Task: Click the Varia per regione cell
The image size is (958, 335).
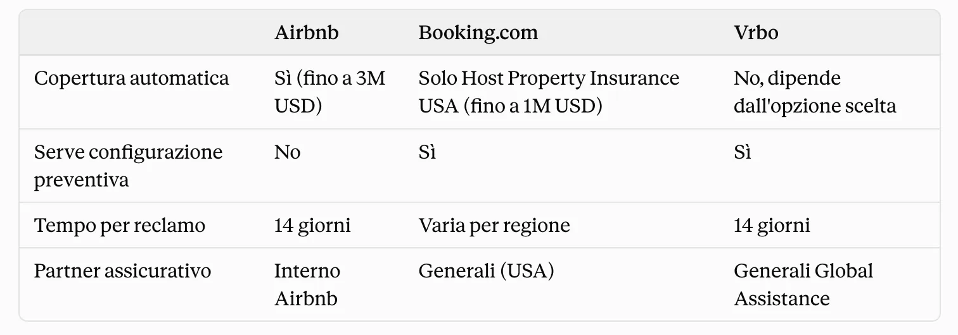Action: pos(494,226)
